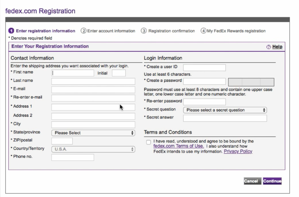Focus the First name field
Screen dimensions: 299x197
pos(73,73)
